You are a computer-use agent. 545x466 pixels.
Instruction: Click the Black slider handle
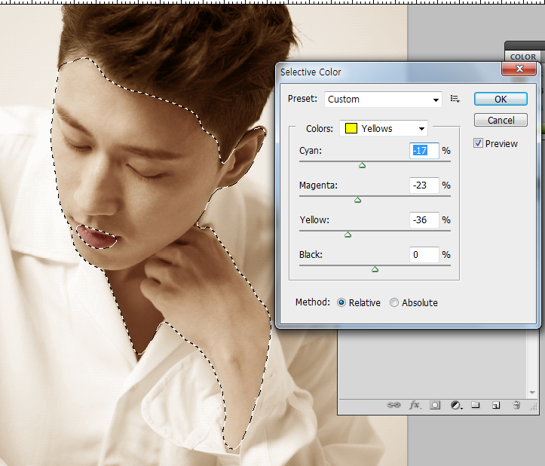coord(375,269)
